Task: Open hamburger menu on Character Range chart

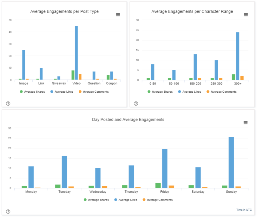Action: point(246,15)
